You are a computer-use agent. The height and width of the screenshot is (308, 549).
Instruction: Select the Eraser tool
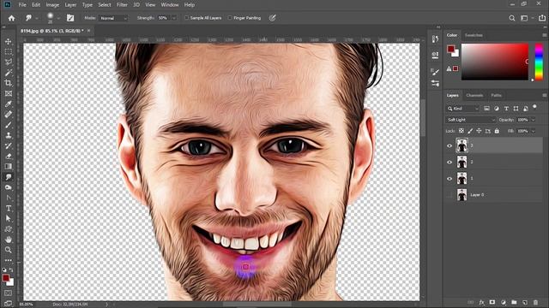point(9,156)
